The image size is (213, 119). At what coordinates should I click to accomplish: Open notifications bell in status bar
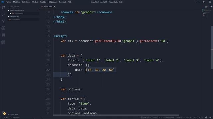(210, 118)
